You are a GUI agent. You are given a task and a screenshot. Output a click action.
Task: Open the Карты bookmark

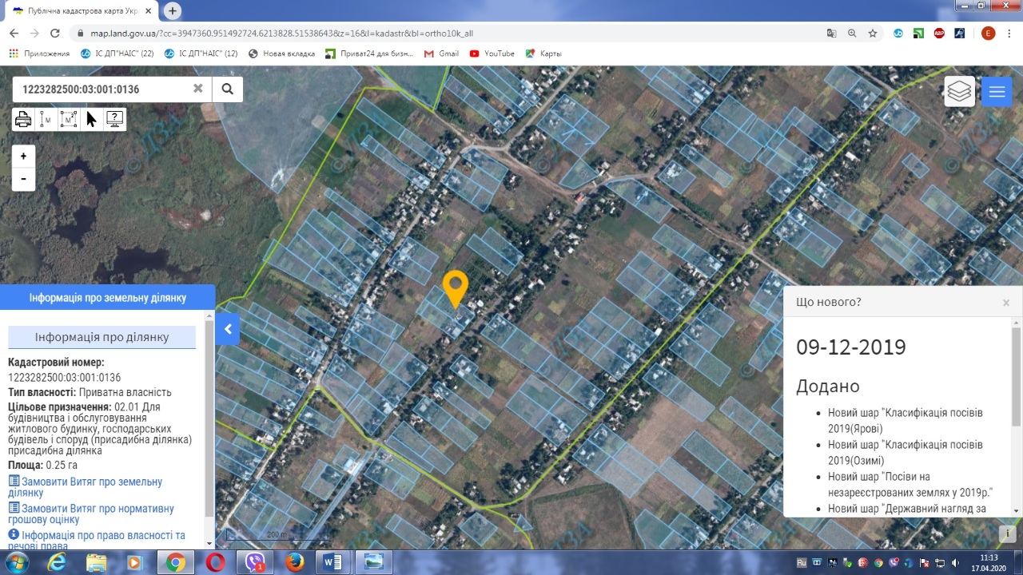click(543, 54)
